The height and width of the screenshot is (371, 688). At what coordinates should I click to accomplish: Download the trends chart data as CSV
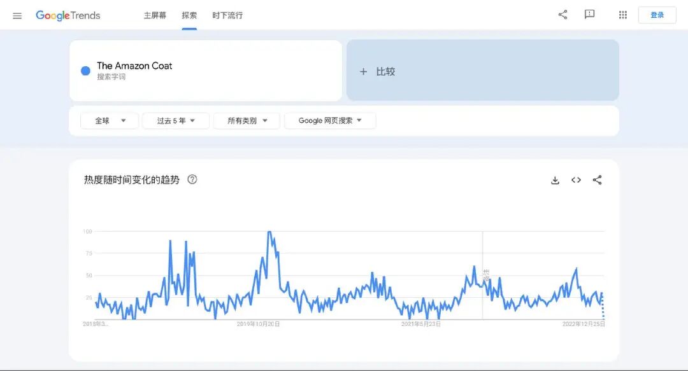[554, 180]
